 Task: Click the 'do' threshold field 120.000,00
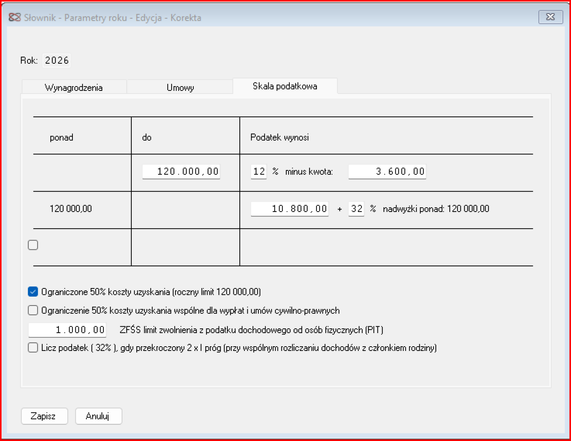click(181, 172)
